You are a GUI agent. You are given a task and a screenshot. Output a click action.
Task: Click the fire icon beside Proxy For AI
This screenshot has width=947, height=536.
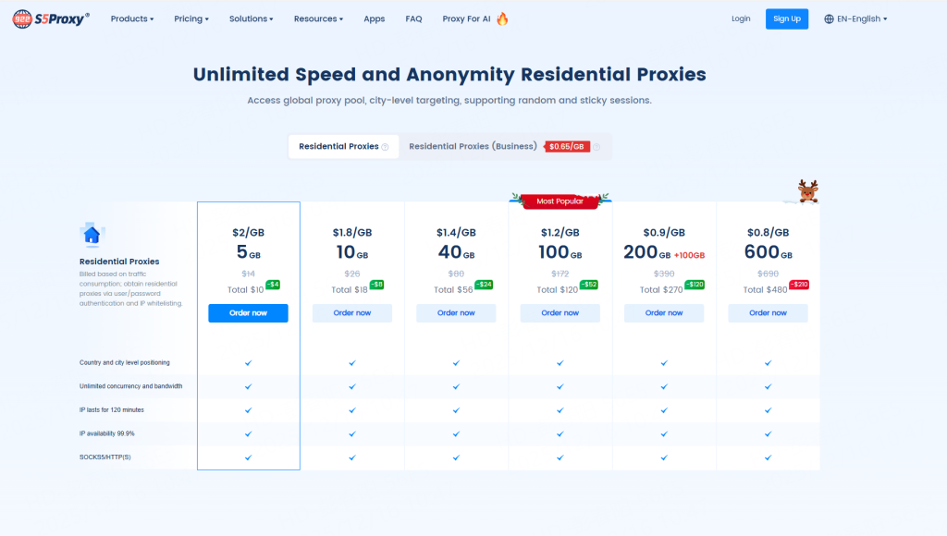point(502,18)
